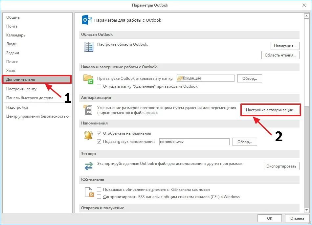Click the Параметры для работы с Outlook heading

pos(127,20)
